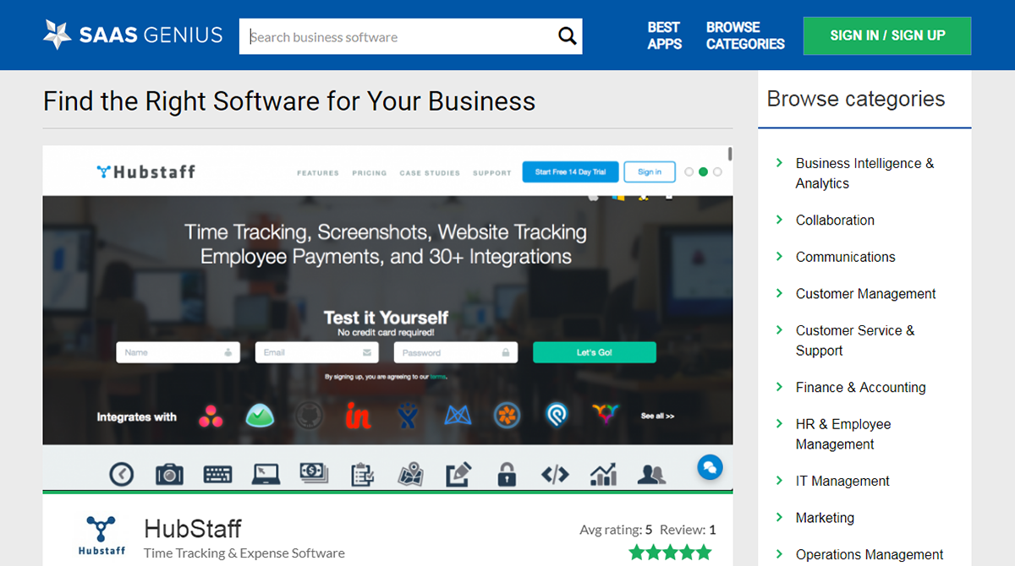The image size is (1015, 566).
Task: Open the Customer Management category link
Action: point(866,294)
